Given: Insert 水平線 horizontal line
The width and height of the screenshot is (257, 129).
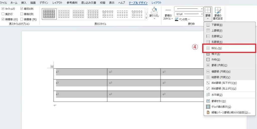Looking at the screenshot, I should (x=229, y=95).
